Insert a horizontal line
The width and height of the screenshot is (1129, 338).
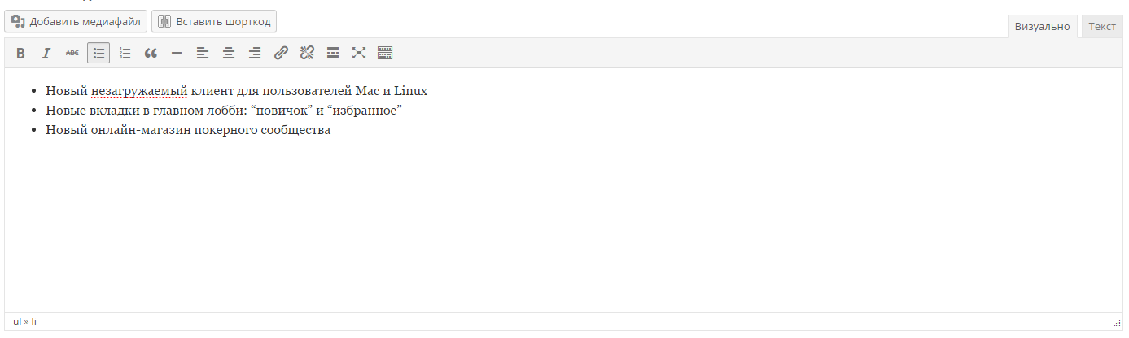coord(177,54)
